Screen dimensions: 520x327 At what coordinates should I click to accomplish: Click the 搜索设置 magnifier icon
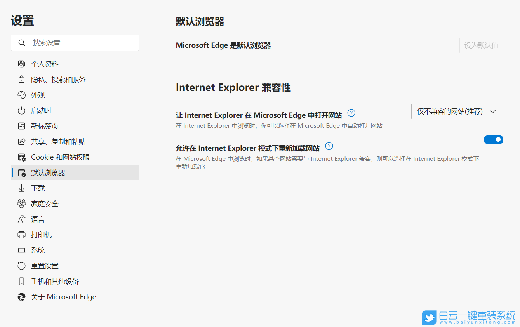point(22,43)
